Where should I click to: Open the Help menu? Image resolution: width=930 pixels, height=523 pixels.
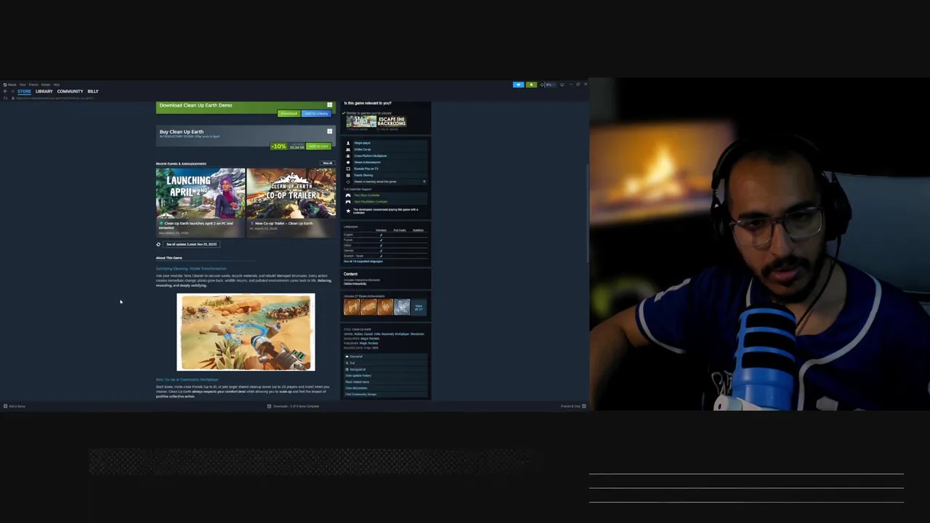57,84
